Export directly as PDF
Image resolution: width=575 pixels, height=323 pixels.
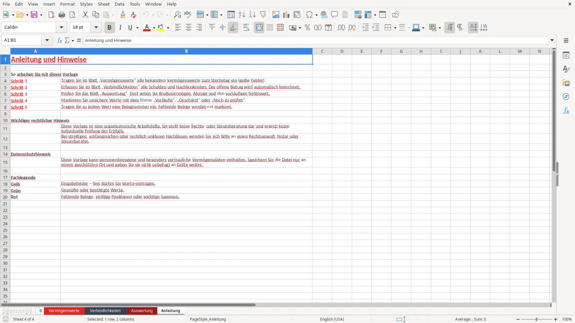tap(51, 15)
